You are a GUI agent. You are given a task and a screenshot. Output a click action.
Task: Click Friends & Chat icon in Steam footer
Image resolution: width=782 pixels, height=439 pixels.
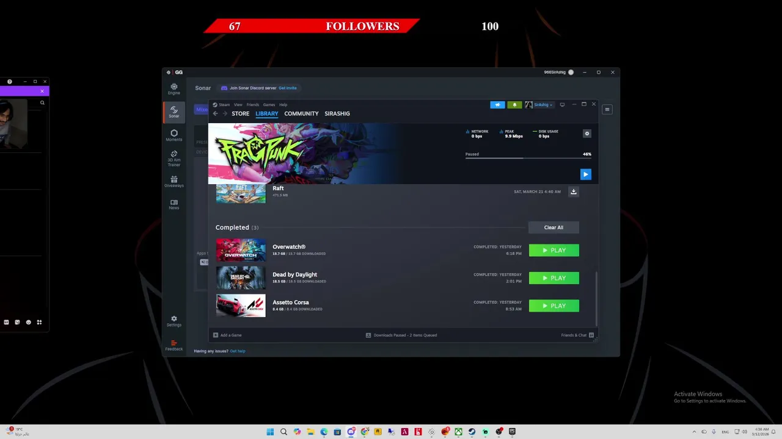(x=591, y=335)
